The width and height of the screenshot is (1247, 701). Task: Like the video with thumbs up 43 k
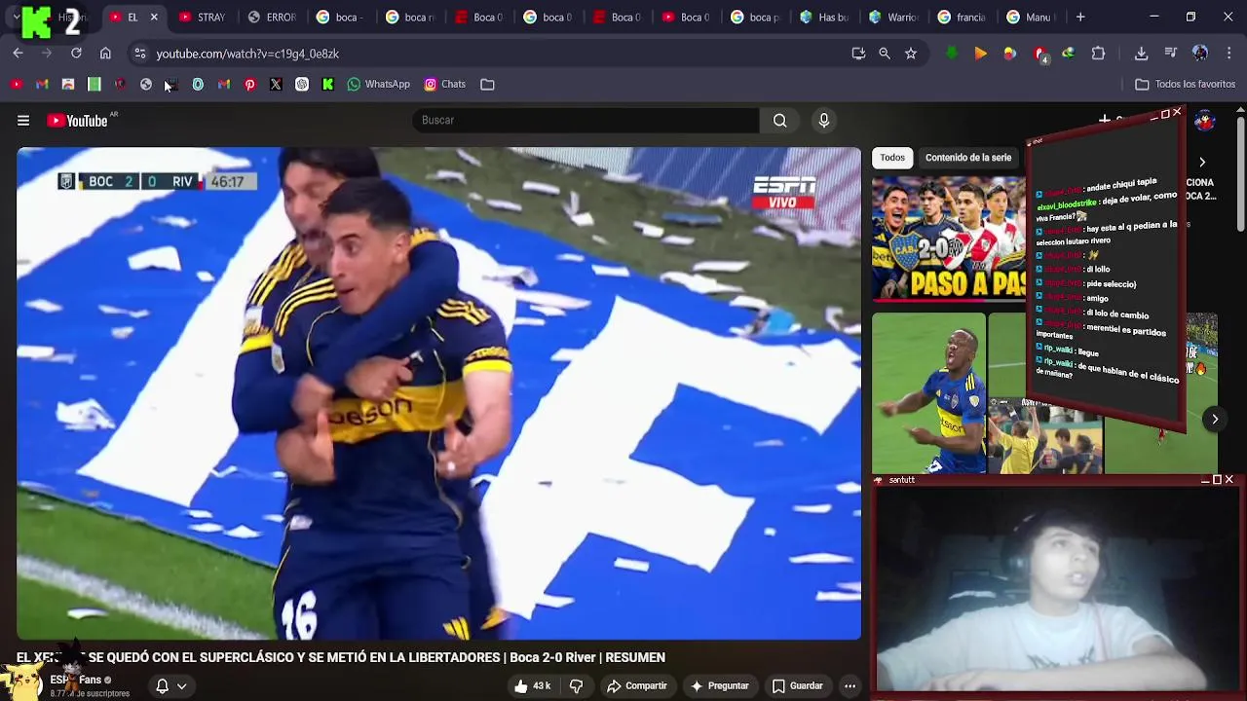pyautogui.click(x=533, y=686)
